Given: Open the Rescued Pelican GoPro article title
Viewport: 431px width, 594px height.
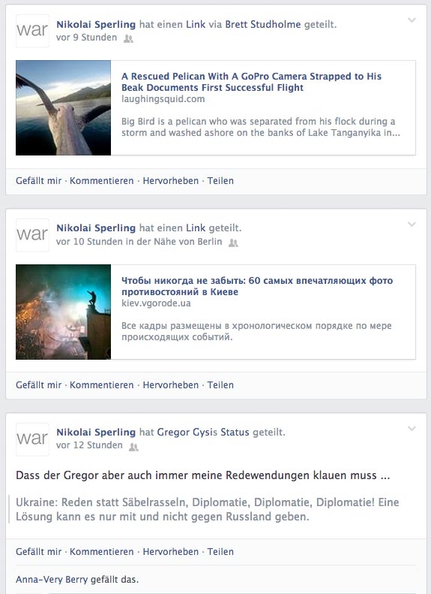Looking at the screenshot, I should coord(251,82).
